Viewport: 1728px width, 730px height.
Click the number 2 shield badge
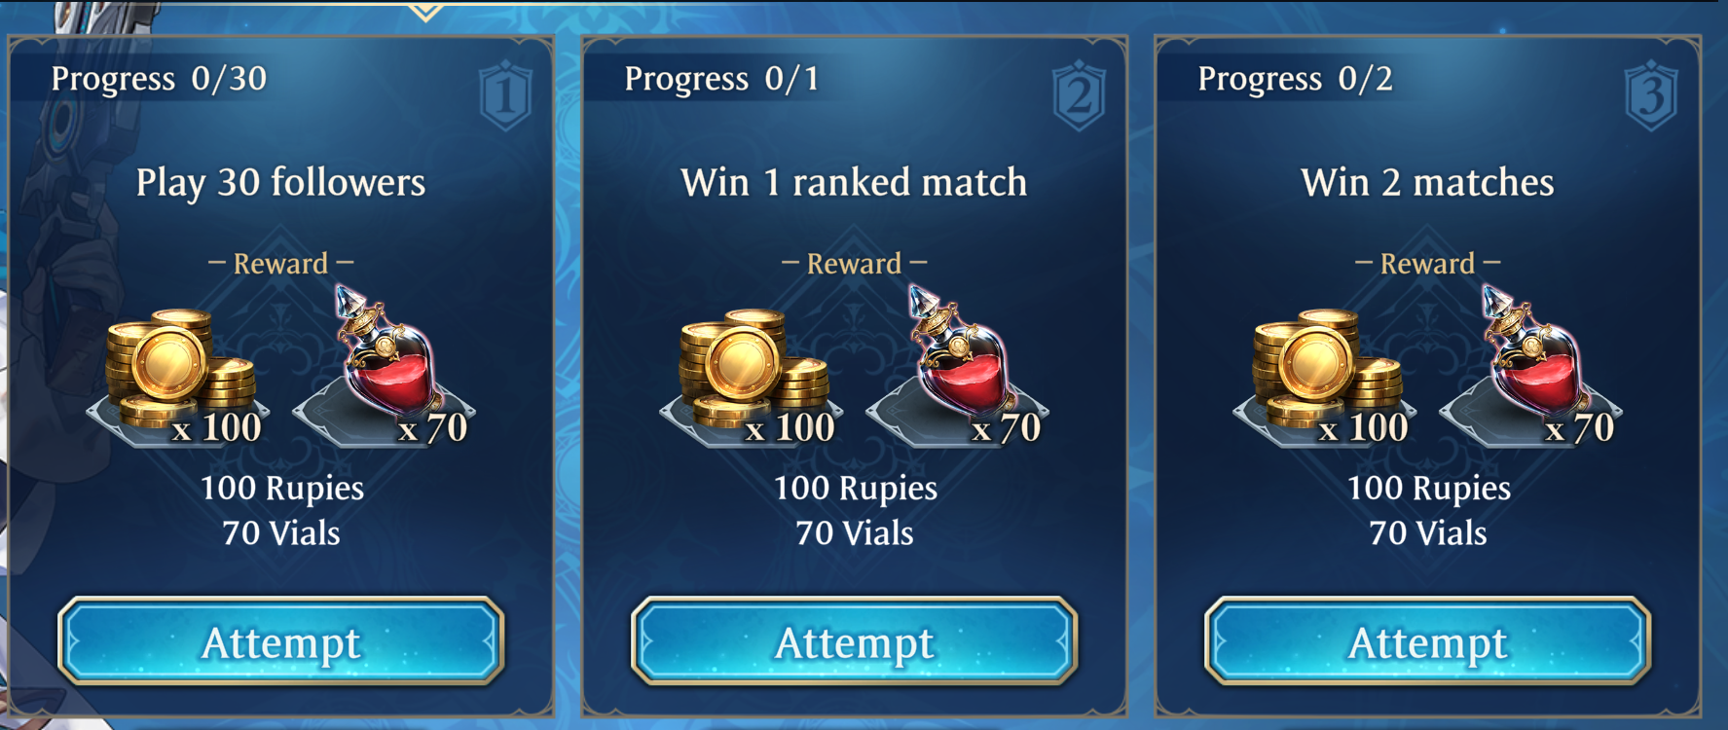pyautogui.click(x=1079, y=95)
